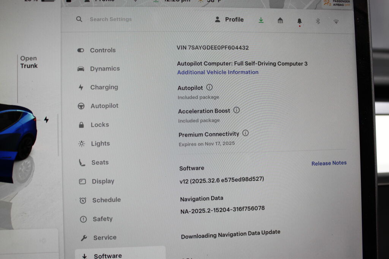Viewport: 389px width, 259px height.
Task: Open the HomeLink garage icon
Action: pos(280,21)
